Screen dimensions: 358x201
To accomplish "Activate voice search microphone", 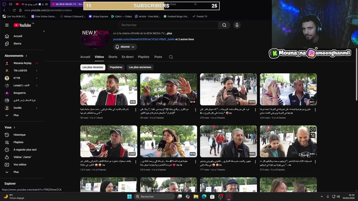I will pyautogui.click(x=237, y=25).
